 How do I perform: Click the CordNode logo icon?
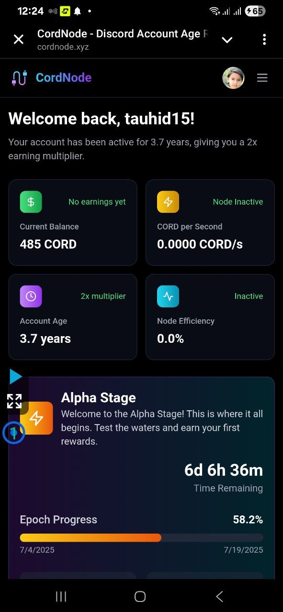[20, 78]
